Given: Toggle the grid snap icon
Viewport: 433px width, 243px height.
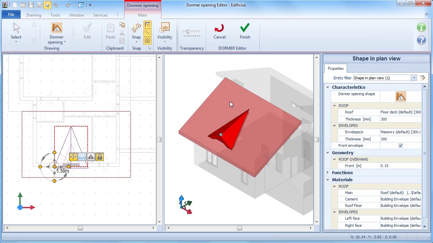Looking at the screenshot, I should tap(147, 40).
